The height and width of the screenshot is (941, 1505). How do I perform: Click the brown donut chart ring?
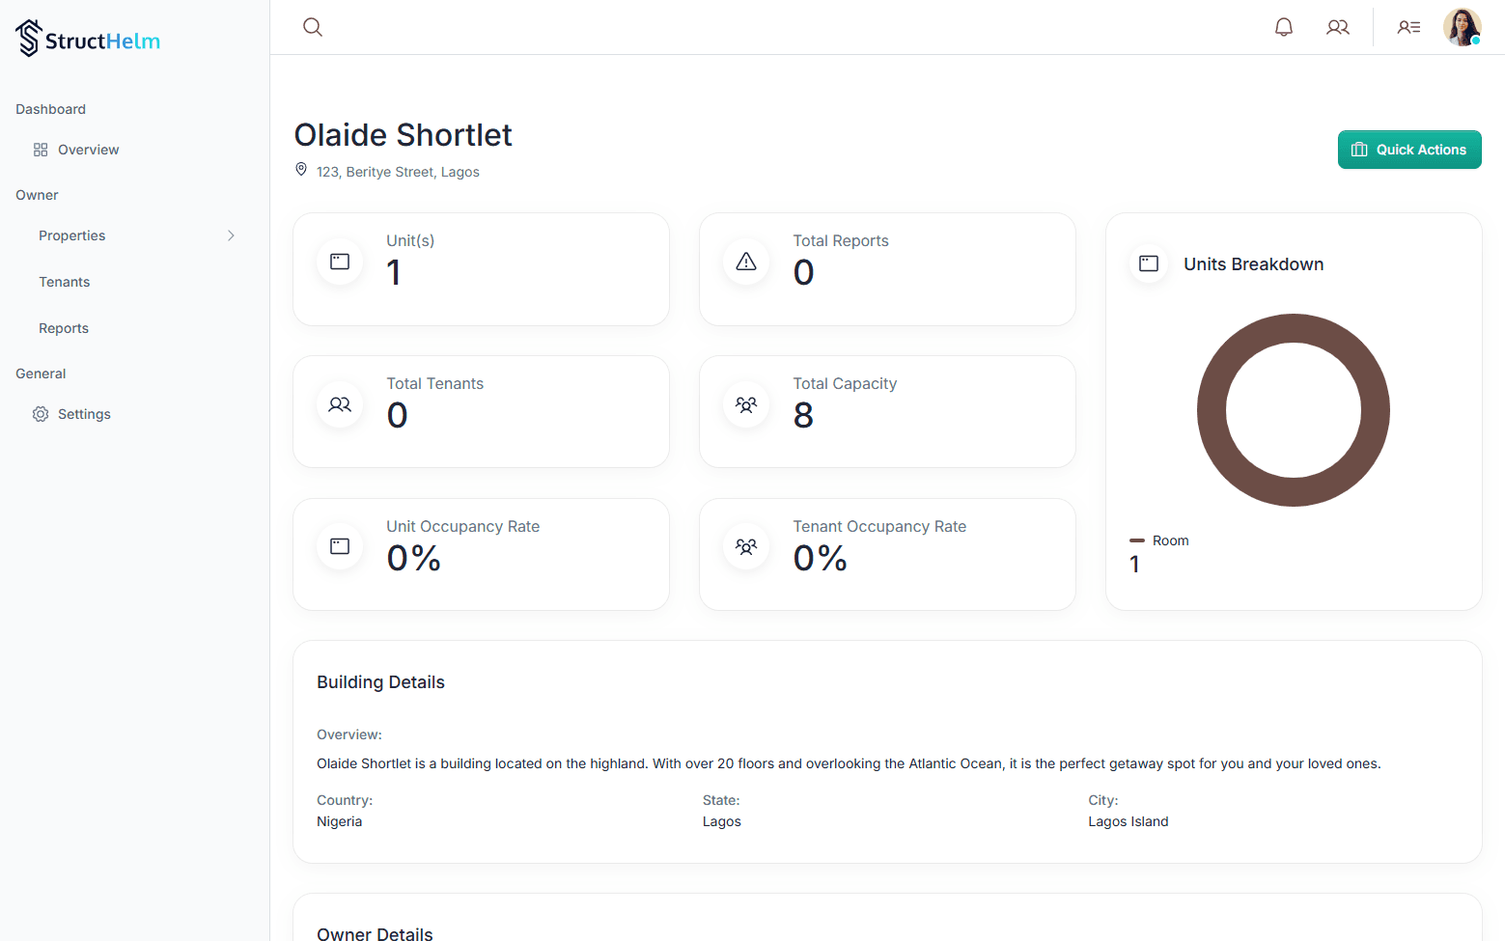click(x=1294, y=327)
